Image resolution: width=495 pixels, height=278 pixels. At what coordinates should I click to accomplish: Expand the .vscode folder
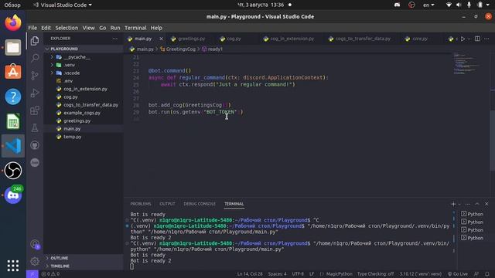point(52,73)
